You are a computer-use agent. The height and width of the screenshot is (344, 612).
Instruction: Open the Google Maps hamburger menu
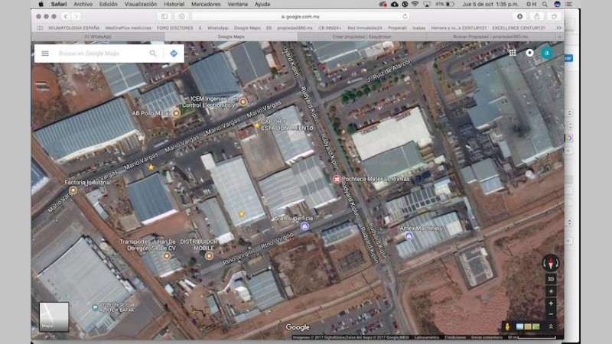[45, 54]
